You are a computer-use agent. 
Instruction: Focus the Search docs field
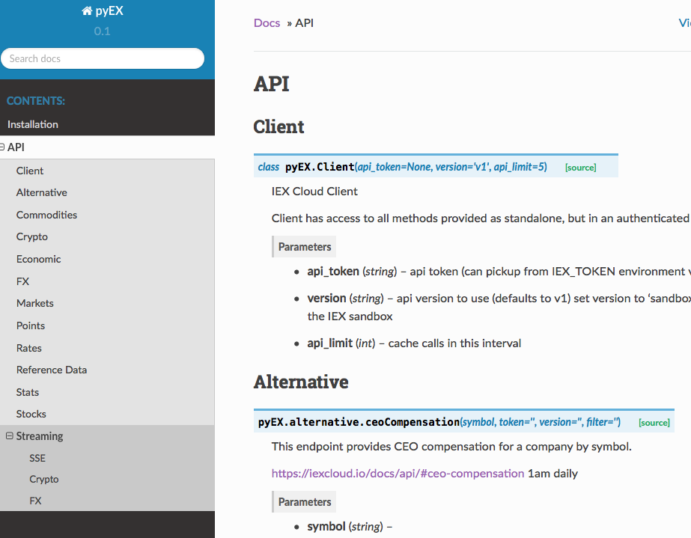[x=103, y=58]
